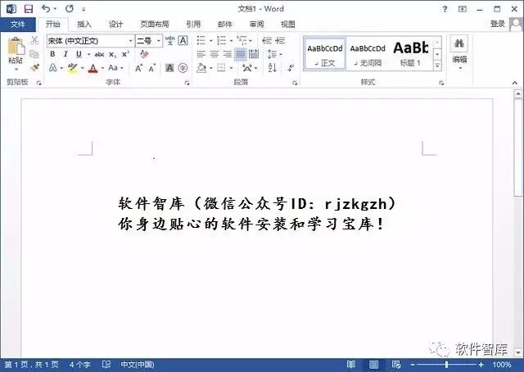Switch to the Design tab
The height and width of the screenshot is (372, 524).
tap(116, 24)
